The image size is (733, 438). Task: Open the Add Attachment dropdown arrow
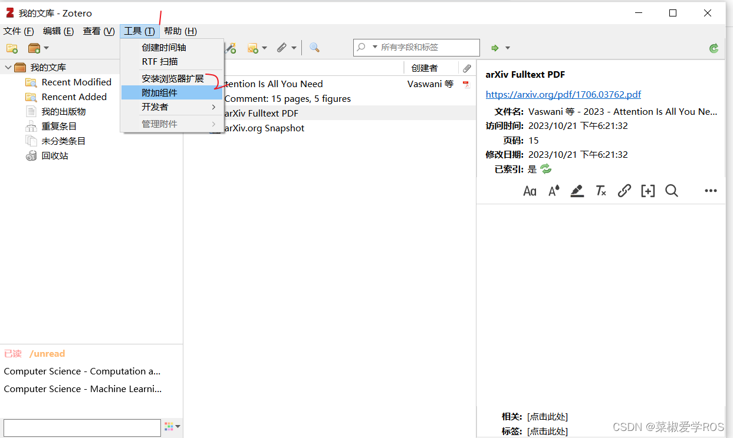[x=294, y=48]
